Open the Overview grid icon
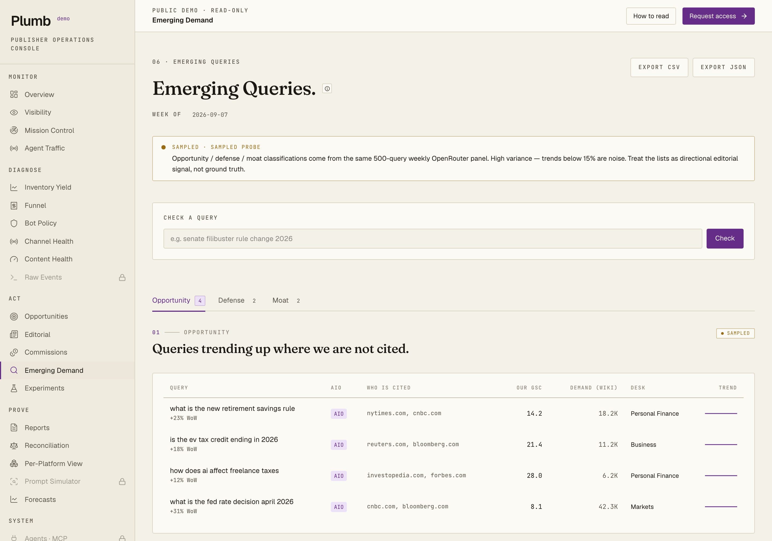 click(x=14, y=95)
